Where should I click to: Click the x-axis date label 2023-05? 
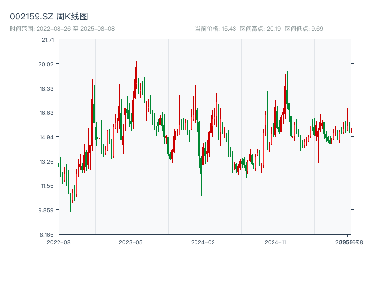(131, 242)
